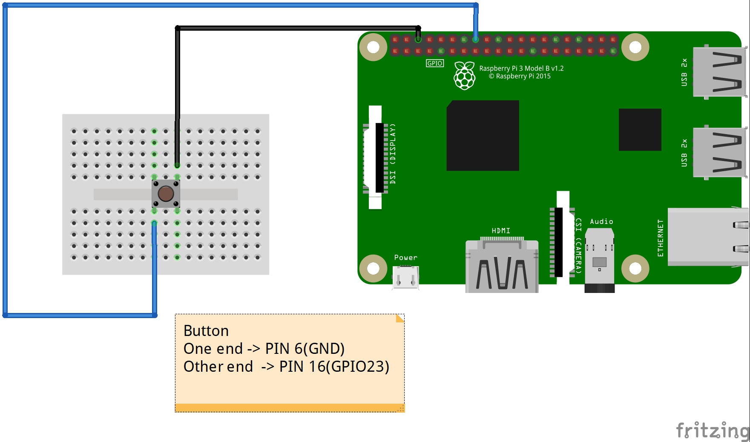Click the orange bottom bar of the note
Image resolution: width=750 pixels, height=442 pixels.
point(290,408)
